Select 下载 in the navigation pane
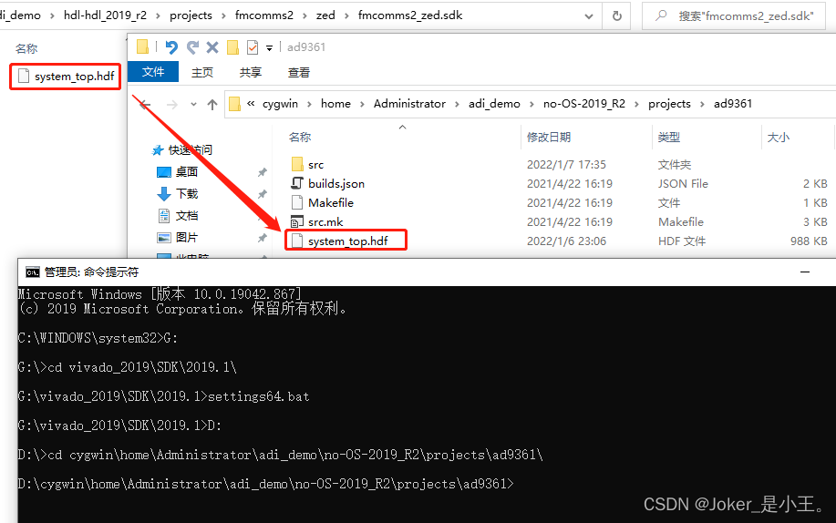This screenshot has height=523, width=836. (x=187, y=194)
